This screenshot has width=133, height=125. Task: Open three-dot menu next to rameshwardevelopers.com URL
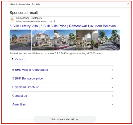pos(55,21)
